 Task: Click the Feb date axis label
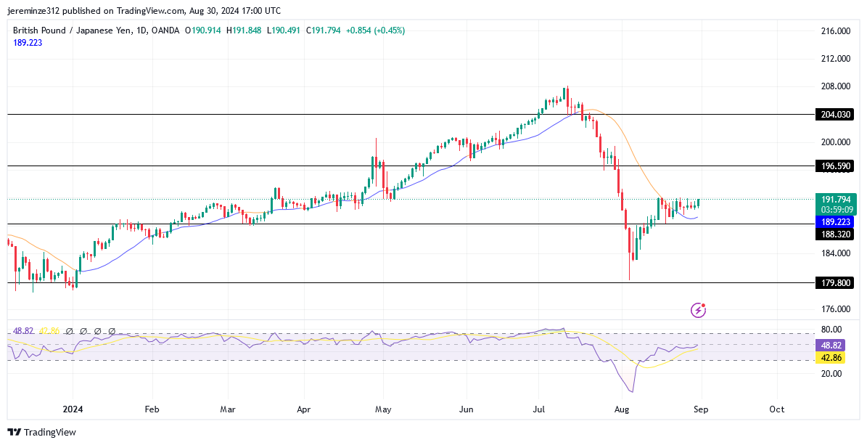point(152,409)
